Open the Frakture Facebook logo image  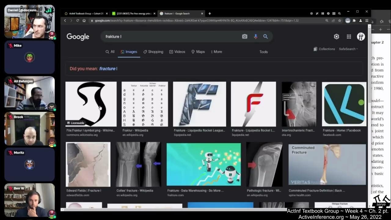(x=344, y=104)
